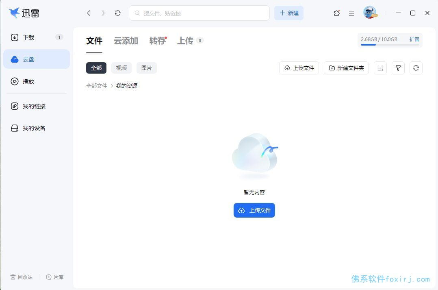
Task: Open the plugin puzzle icon
Action: point(336,13)
